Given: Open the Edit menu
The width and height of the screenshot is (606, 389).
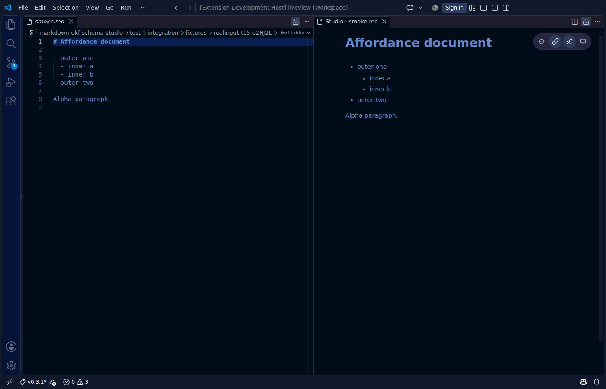Looking at the screenshot, I should (40, 8).
